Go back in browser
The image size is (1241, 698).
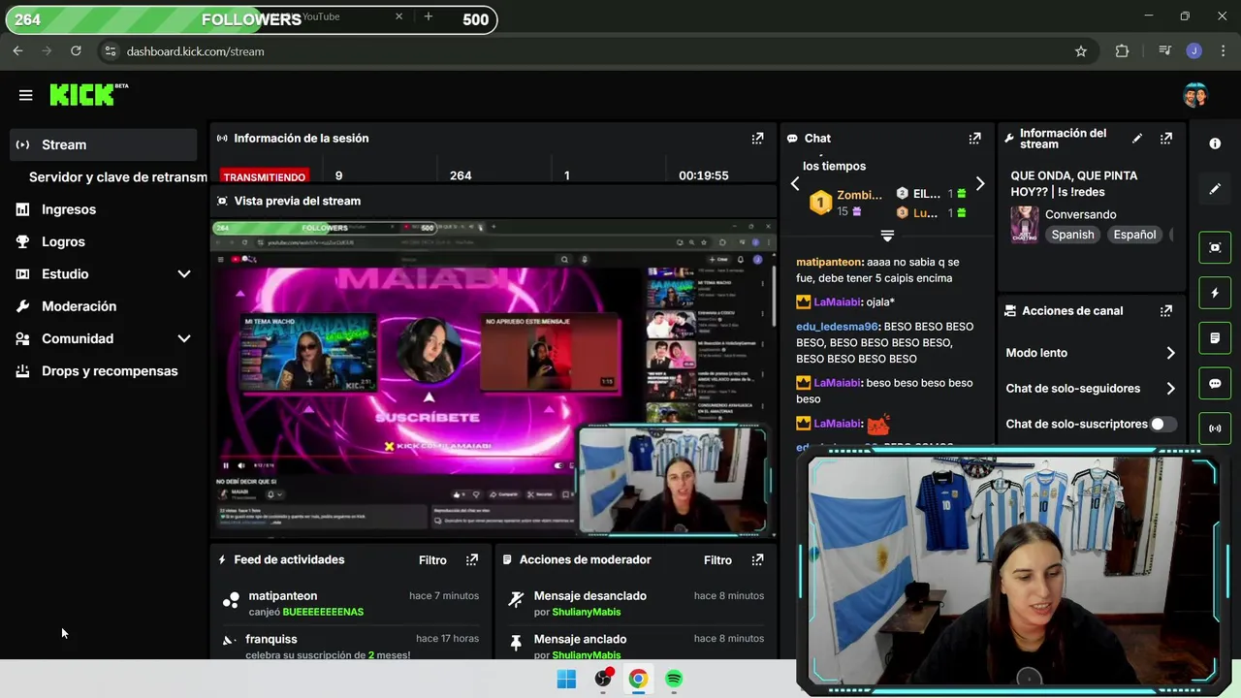(x=18, y=51)
